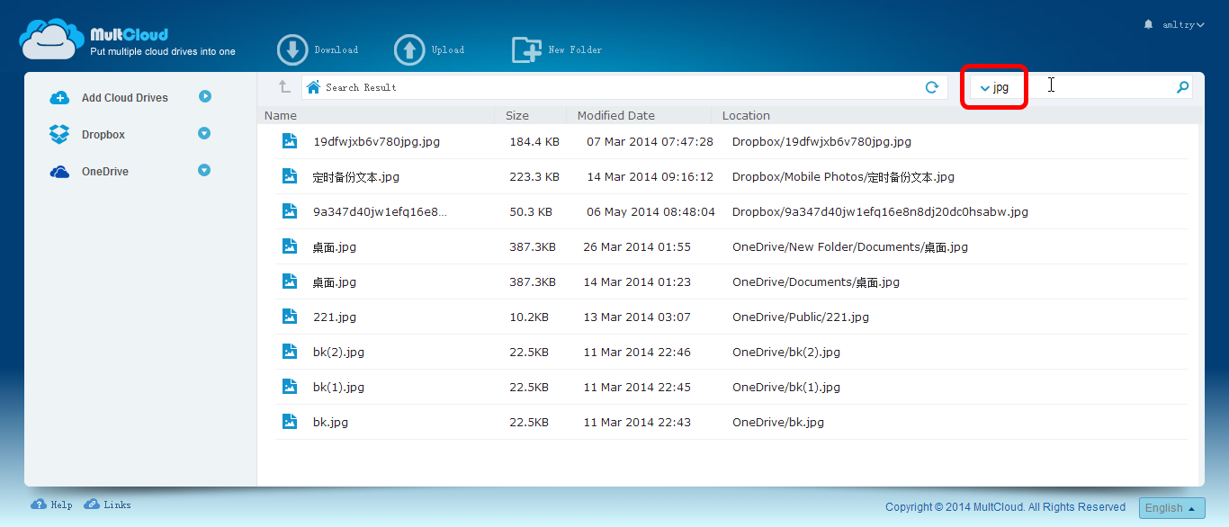Open the amltzy account menu
The height and width of the screenshot is (527, 1229).
click(x=1182, y=25)
